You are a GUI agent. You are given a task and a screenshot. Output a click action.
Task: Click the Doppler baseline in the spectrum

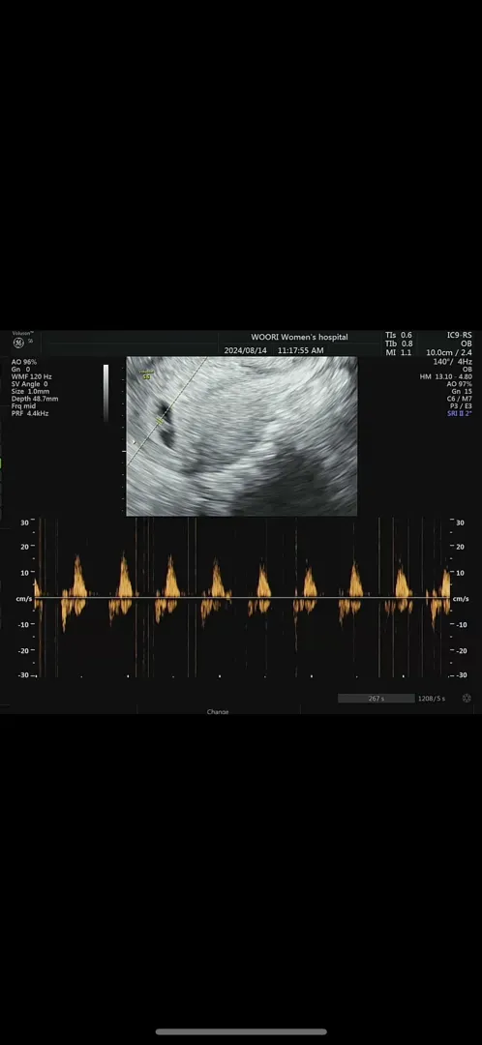click(x=241, y=598)
